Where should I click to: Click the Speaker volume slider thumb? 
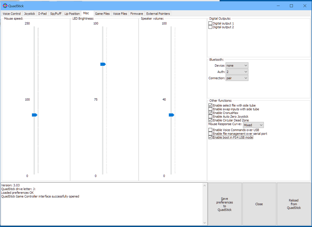pyautogui.click(x=172, y=115)
